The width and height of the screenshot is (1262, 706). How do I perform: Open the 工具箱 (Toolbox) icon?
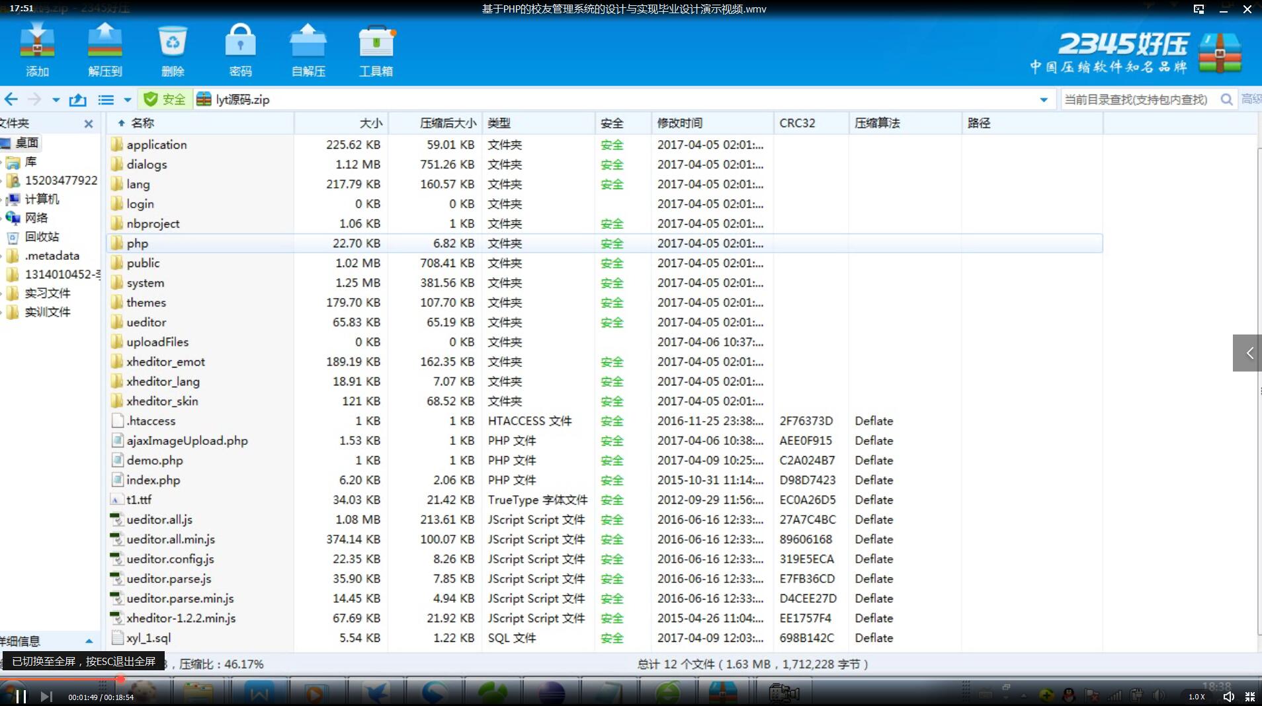376,50
